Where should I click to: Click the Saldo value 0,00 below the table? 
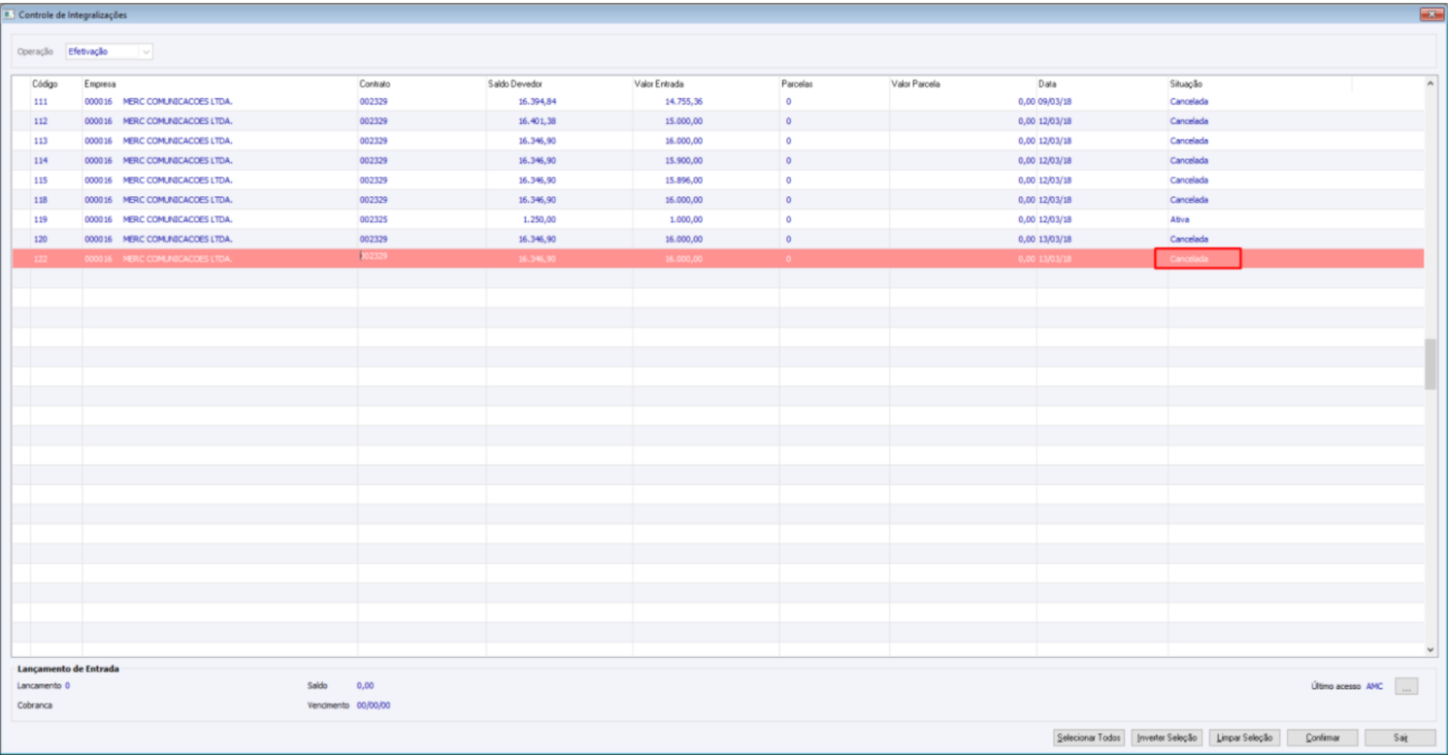(365, 685)
